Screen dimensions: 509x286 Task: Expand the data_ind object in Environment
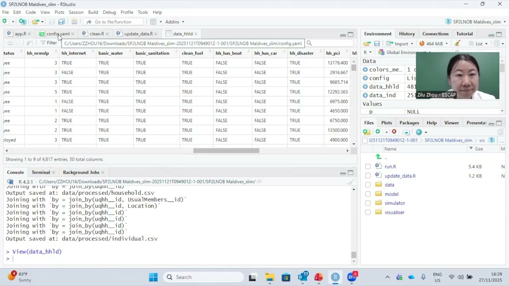point(365,95)
